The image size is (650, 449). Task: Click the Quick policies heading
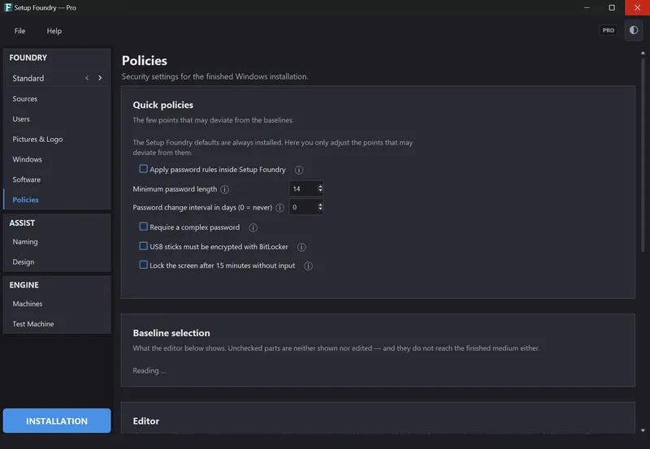coord(163,105)
